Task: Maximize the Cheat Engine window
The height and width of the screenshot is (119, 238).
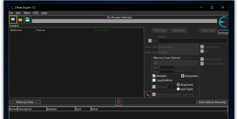Action: coord(212,7)
